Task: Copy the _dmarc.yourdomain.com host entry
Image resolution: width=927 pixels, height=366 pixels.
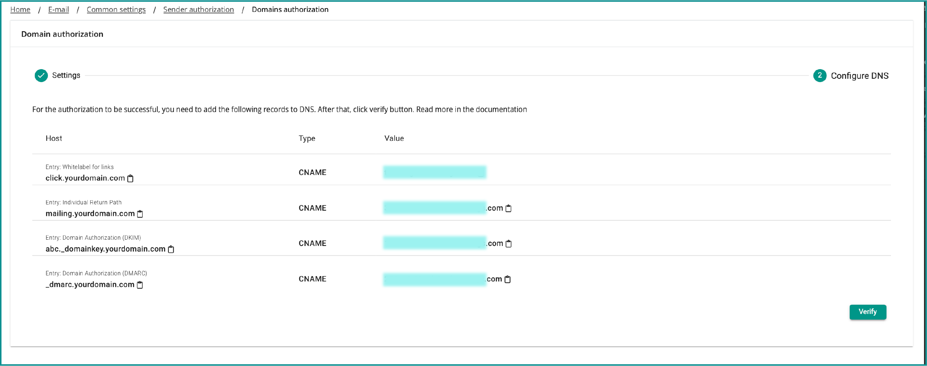Action: click(x=140, y=285)
